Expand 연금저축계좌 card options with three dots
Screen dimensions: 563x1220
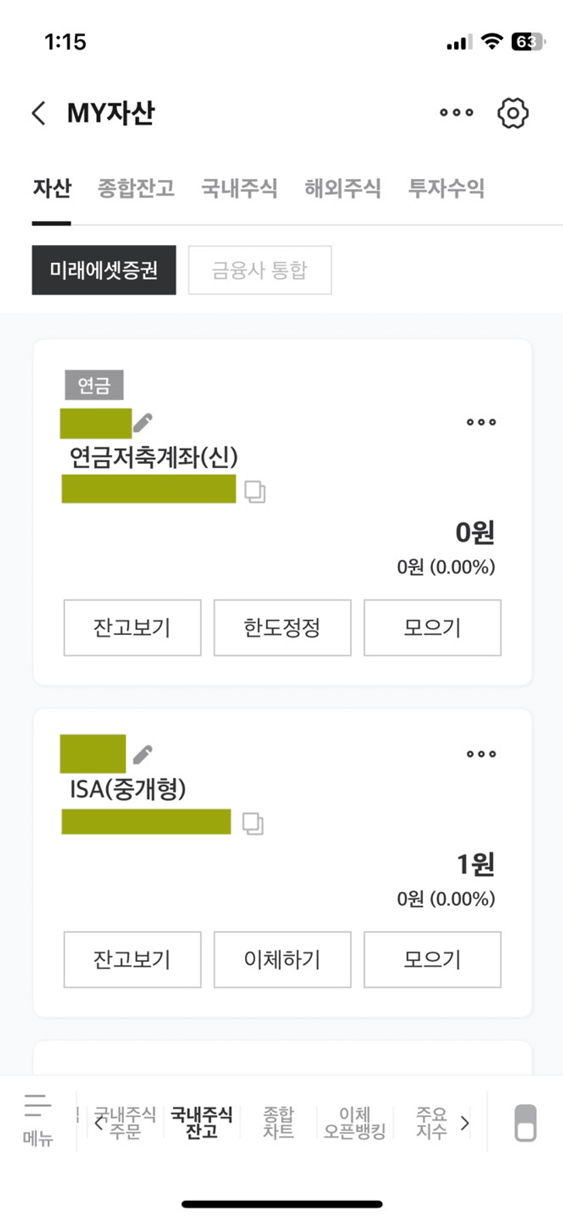tap(481, 422)
